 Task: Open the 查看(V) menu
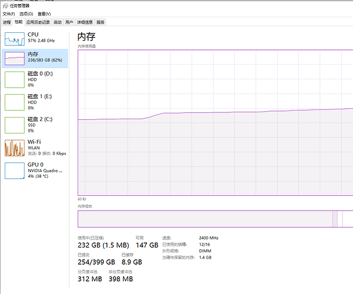[x=44, y=14]
